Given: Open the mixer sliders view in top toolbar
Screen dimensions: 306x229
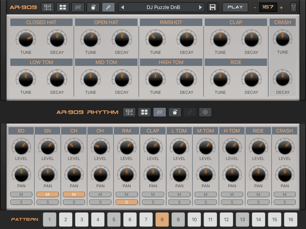Looking at the screenshot, I should (78, 7).
